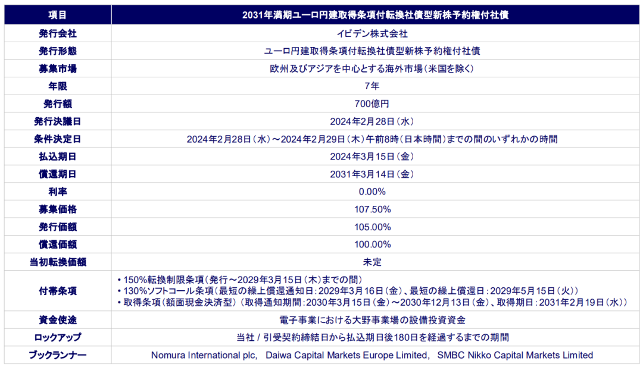The height and width of the screenshot is (367, 643).
Task: Select the '払込期日' row label
Action: (x=57, y=157)
